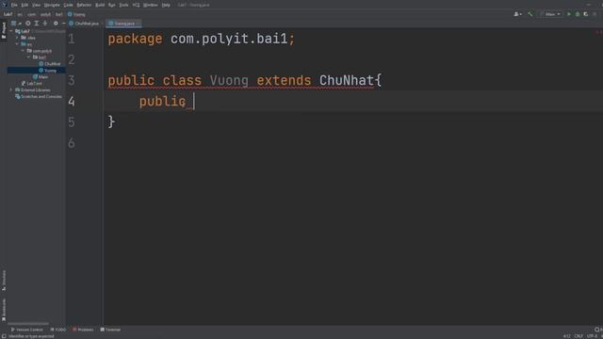This screenshot has width=603, height=339.
Task: Close the Vuong.java editor tab
Action: point(139,24)
